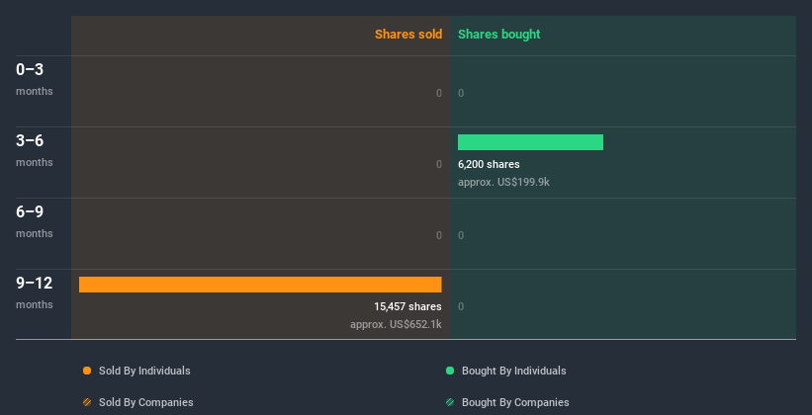This screenshot has width=812, height=415.
Task: Click the green 3–6 months bought bar
Action: [x=530, y=142]
